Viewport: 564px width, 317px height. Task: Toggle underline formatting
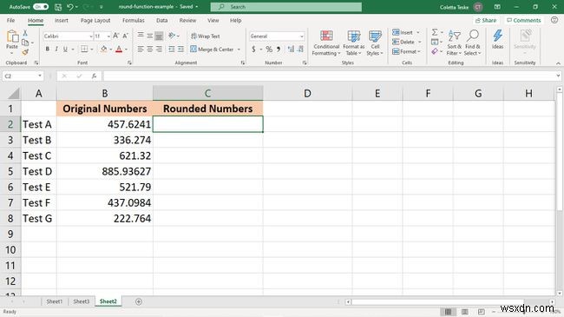tap(65, 49)
